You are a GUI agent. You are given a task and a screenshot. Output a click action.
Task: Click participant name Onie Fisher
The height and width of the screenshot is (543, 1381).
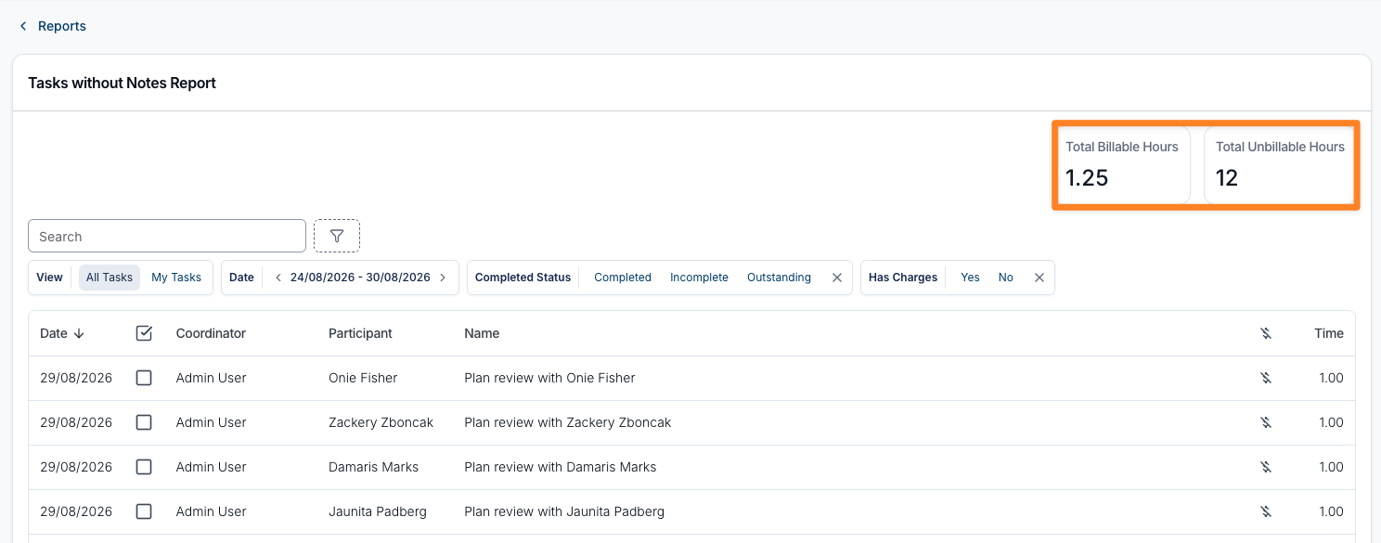[363, 378]
